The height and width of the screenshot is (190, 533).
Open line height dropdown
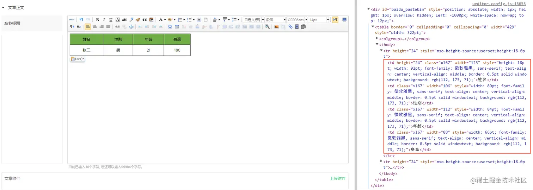pos(238,20)
